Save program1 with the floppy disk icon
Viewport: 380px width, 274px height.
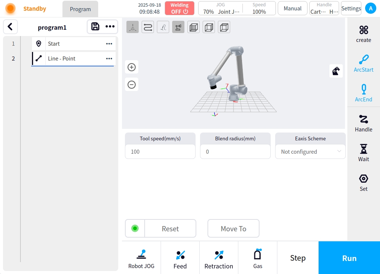click(95, 27)
